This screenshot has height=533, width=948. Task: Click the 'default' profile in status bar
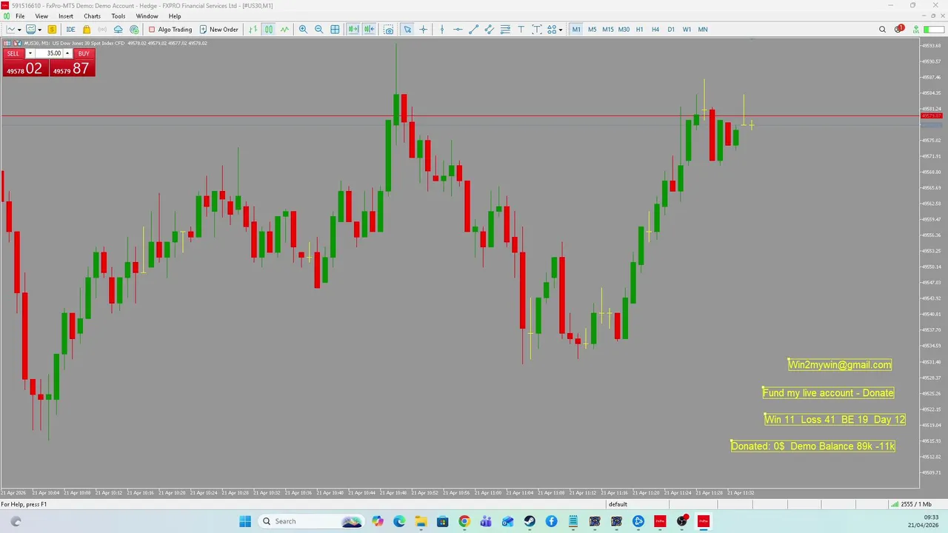coord(618,504)
